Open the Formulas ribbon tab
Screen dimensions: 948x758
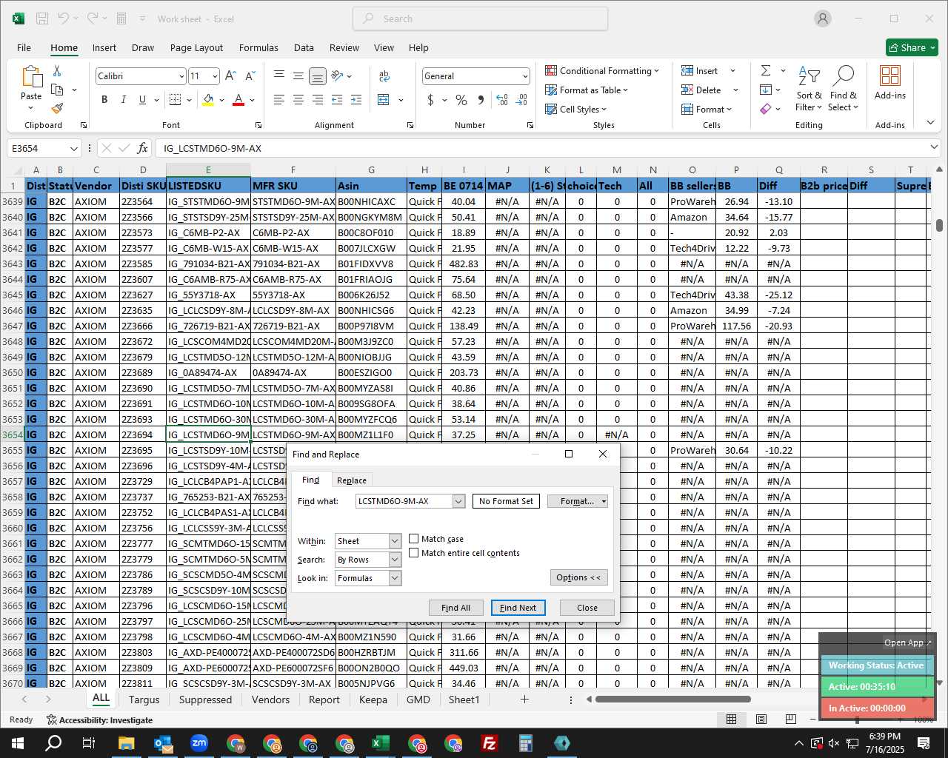pos(258,47)
